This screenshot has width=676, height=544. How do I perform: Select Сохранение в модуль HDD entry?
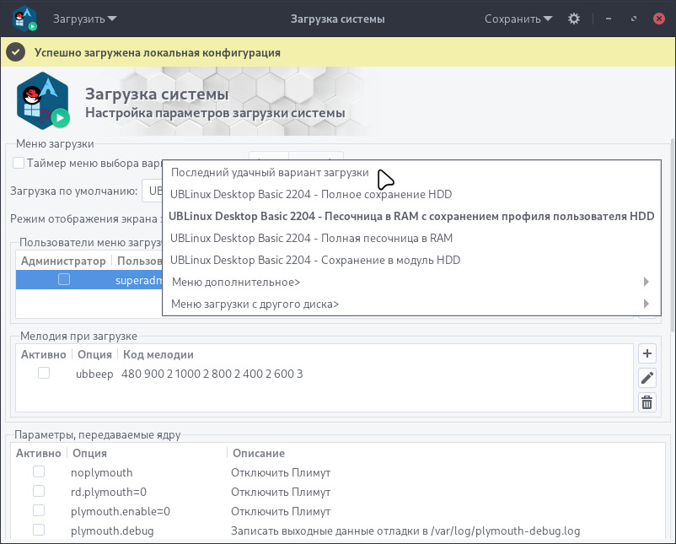point(411,260)
